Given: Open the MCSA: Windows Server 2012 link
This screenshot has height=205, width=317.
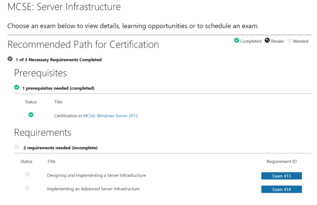Looking at the screenshot, I should click(110, 116).
